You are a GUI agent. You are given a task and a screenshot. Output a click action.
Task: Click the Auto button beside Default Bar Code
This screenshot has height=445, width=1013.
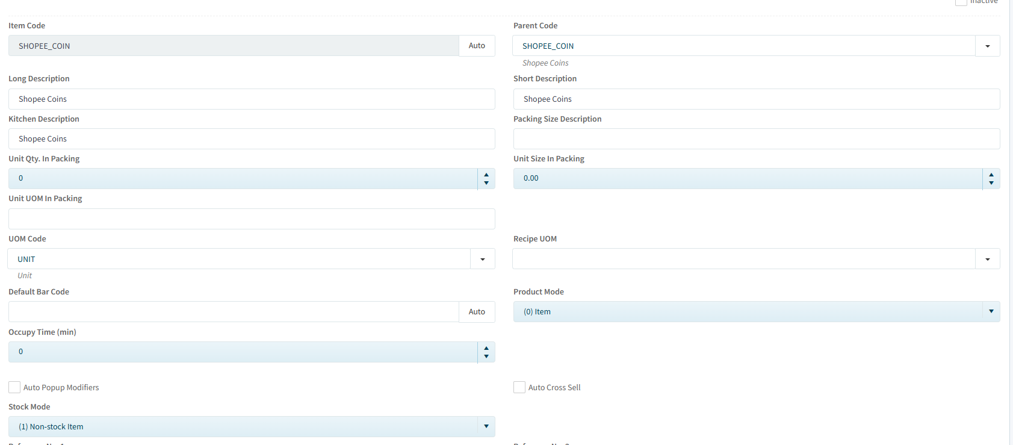pyautogui.click(x=477, y=312)
